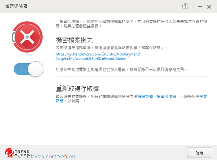217x160 pixels.
Task: Click the hardaway.com.tw/blog watermark text
Action: (41, 156)
